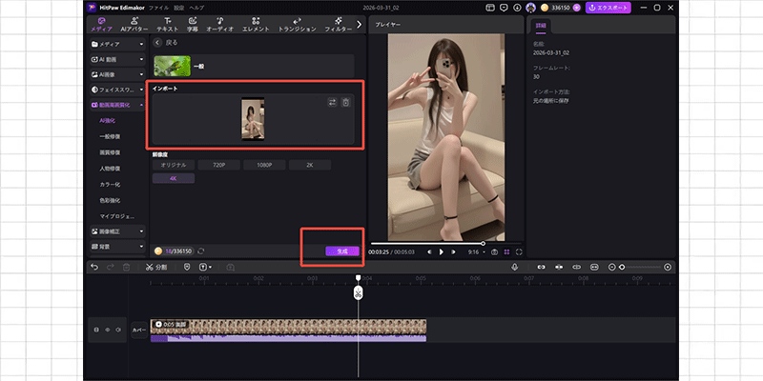Take a snapshot with the camera icon

(494, 251)
